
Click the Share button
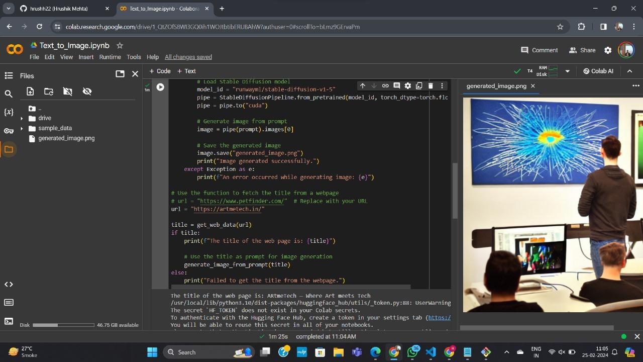point(582,50)
